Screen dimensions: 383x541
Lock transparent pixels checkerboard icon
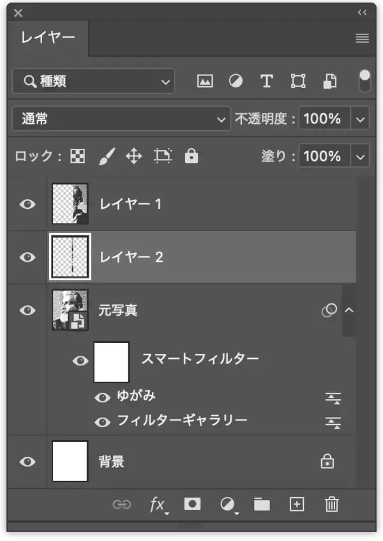[x=78, y=156]
